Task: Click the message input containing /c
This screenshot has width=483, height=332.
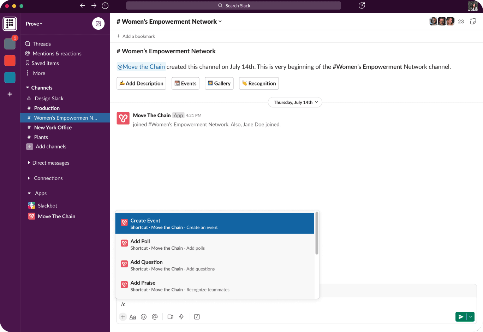Action: click(x=297, y=304)
